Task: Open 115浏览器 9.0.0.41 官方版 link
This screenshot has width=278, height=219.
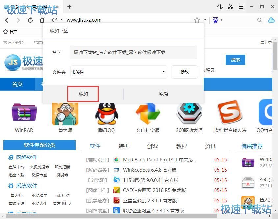Action: tap(151, 180)
